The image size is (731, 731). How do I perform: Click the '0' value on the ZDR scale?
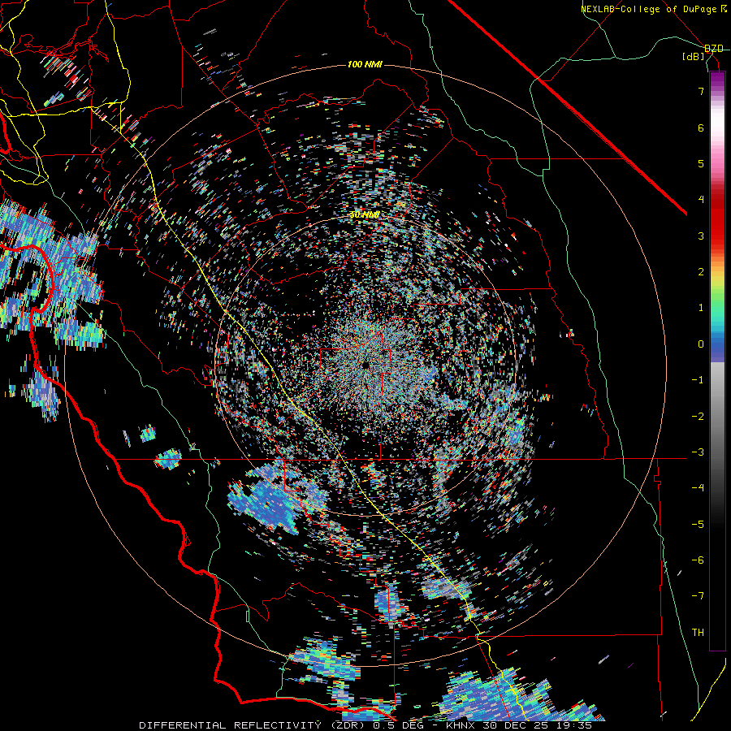pos(701,344)
